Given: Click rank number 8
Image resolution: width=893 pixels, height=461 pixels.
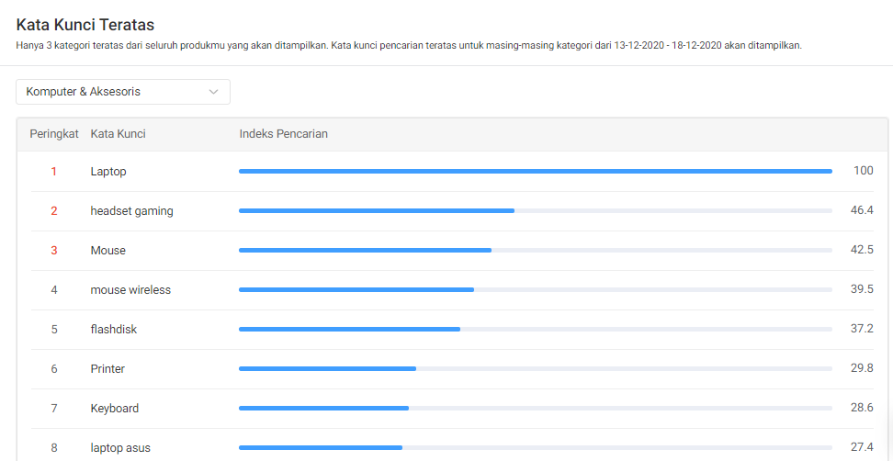Looking at the screenshot, I should click(x=54, y=448).
